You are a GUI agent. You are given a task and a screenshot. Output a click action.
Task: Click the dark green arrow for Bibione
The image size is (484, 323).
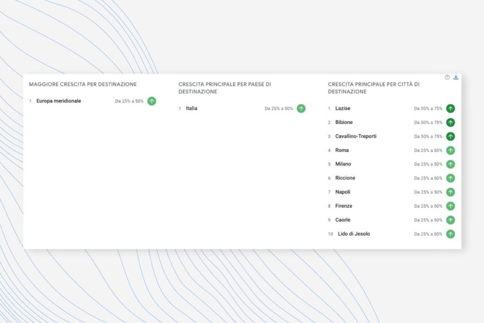450,122
